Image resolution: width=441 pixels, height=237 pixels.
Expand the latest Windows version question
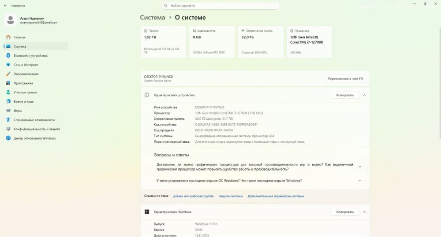[x=359, y=181]
